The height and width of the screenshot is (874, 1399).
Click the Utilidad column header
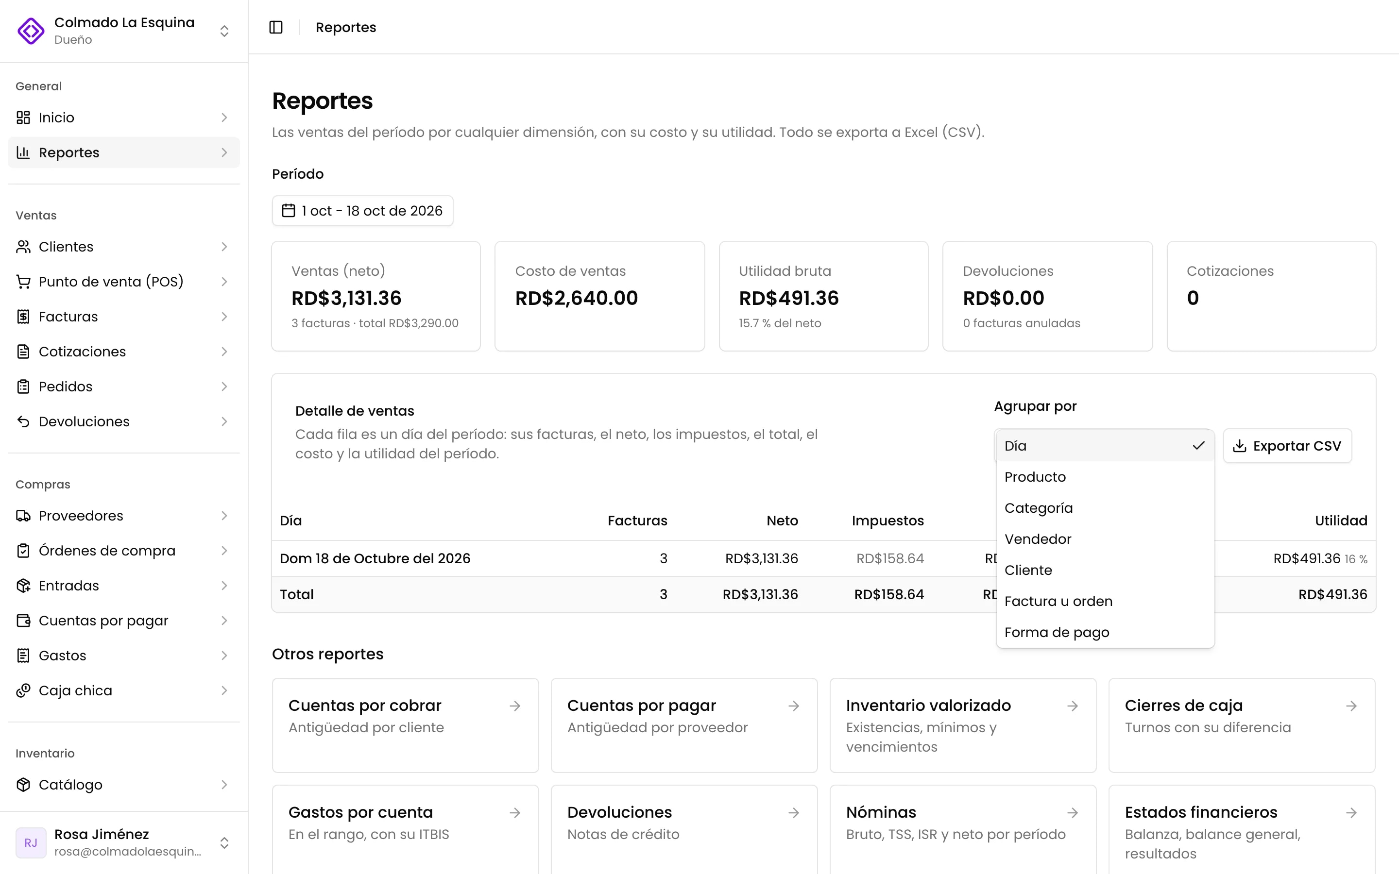click(x=1341, y=520)
